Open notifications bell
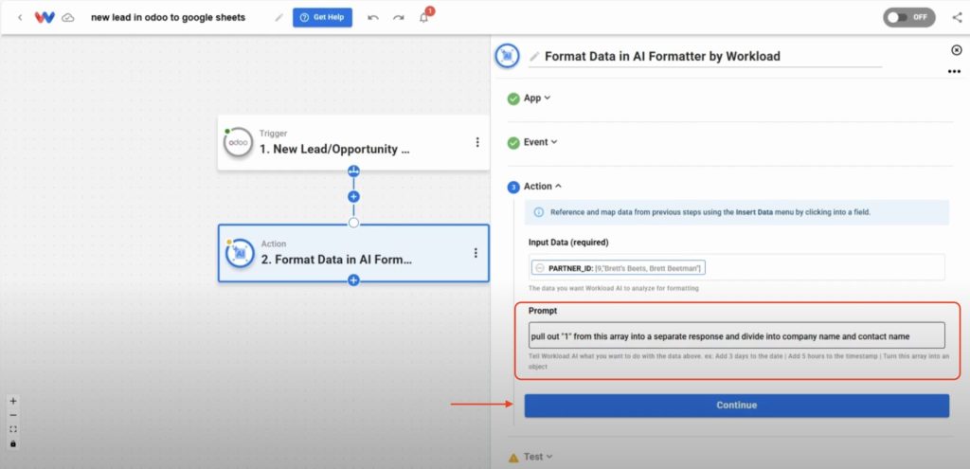The width and height of the screenshot is (970, 469). click(x=423, y=17)
